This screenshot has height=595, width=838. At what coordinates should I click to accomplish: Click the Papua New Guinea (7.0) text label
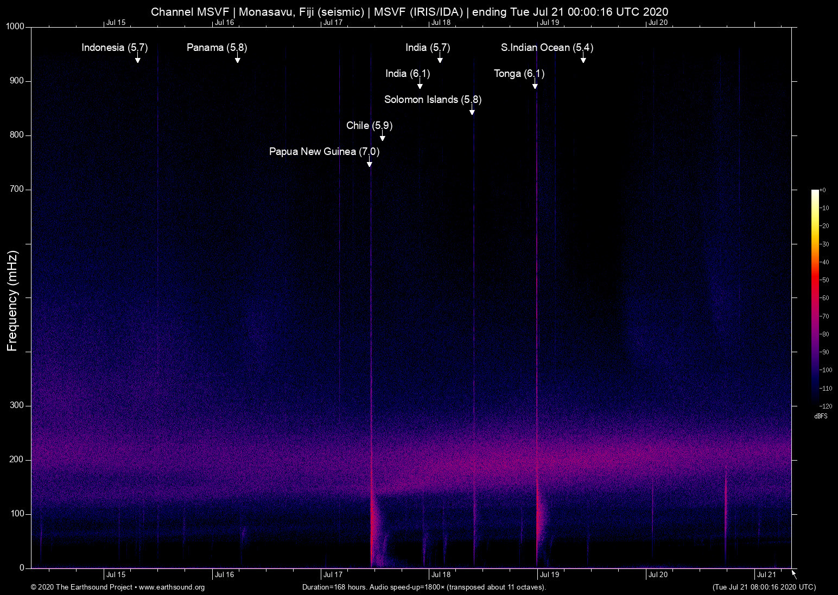point(324,152)
